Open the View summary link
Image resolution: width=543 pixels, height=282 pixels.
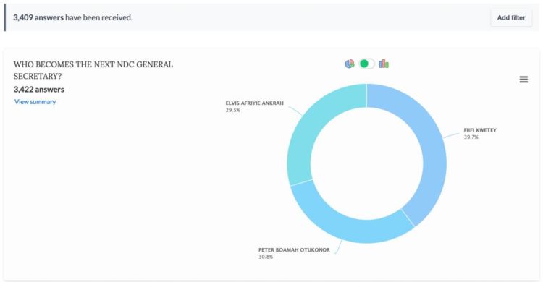click(35, 102)
